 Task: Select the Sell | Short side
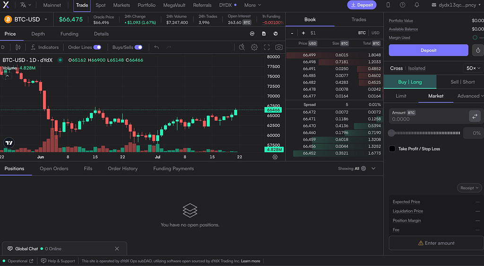pyautogui.click(x=462, y=82)
